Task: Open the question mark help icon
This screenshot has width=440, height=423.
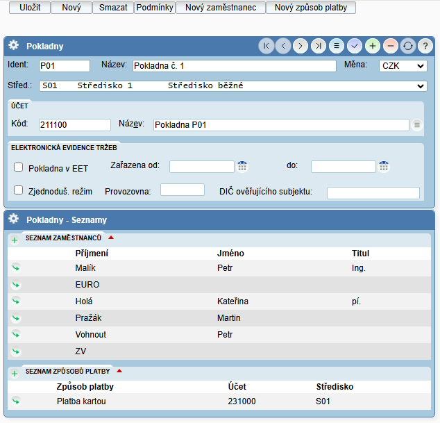Action: (x=425, y=46)
